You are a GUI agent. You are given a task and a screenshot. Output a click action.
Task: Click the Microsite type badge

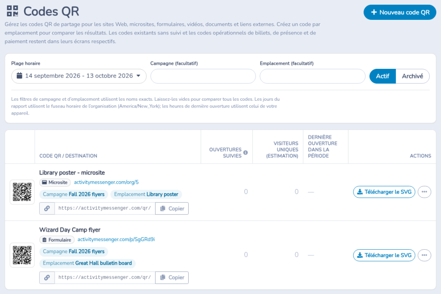(55, 183)
